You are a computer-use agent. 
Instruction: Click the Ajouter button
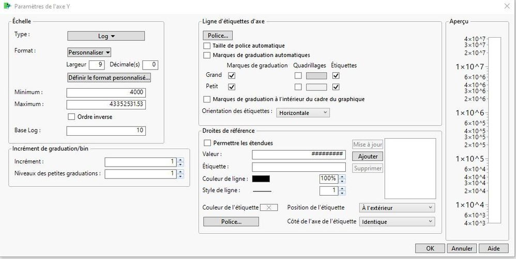pyautogui.click(x=368, y=156)
